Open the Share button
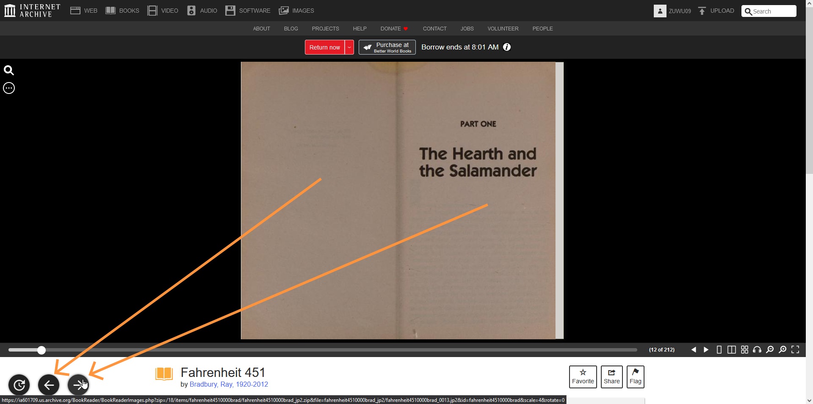This screenshot has width=813, height=404. tap(612, 377)
